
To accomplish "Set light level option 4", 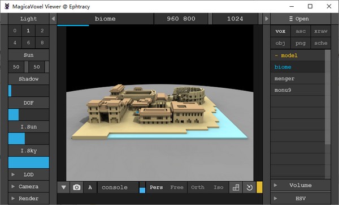I will (15, 42).
